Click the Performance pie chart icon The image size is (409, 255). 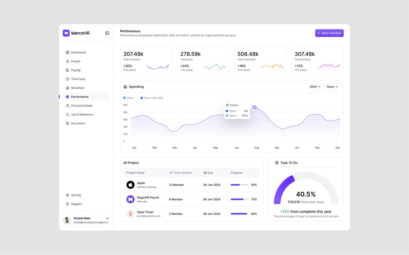[67, 97]
